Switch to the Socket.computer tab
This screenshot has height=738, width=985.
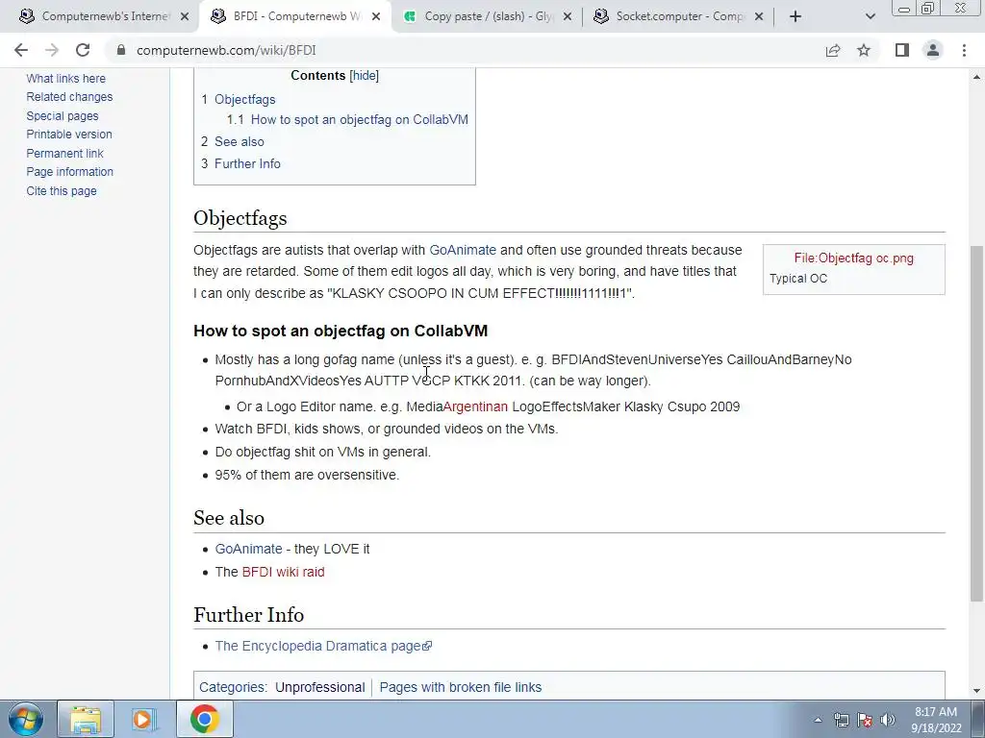[677, 16]
